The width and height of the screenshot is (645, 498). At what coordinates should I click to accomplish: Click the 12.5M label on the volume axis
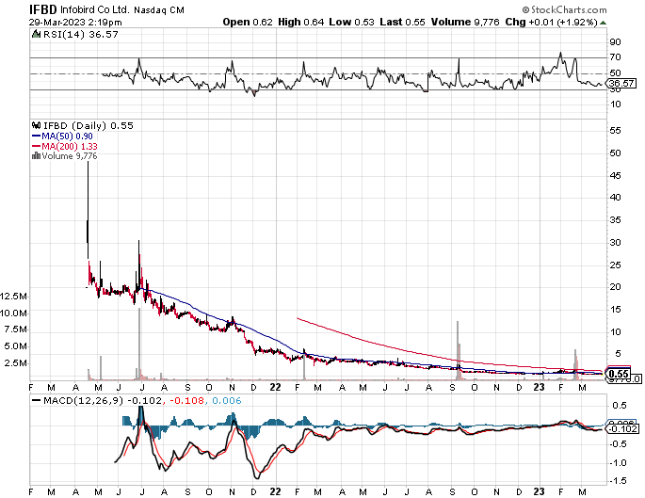pos(14,297)
